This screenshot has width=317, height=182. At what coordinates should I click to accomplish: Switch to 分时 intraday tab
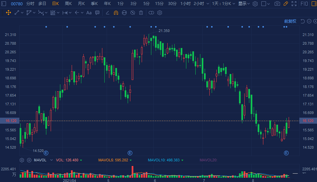click(30, 4)
